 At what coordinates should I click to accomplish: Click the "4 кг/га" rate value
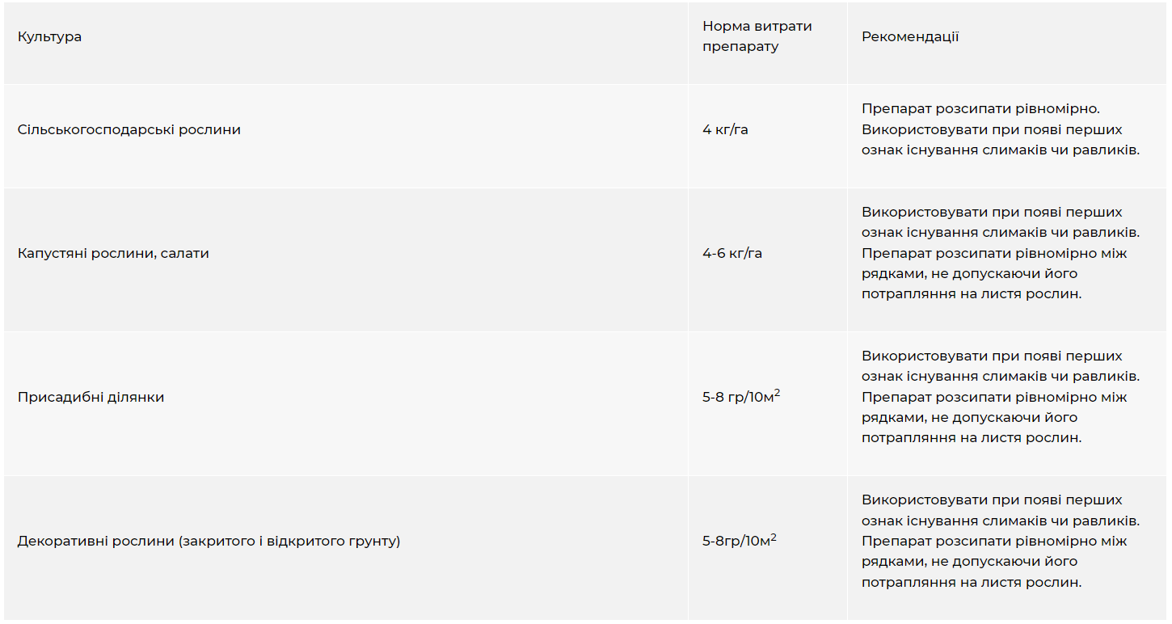[x=725, y=129]
